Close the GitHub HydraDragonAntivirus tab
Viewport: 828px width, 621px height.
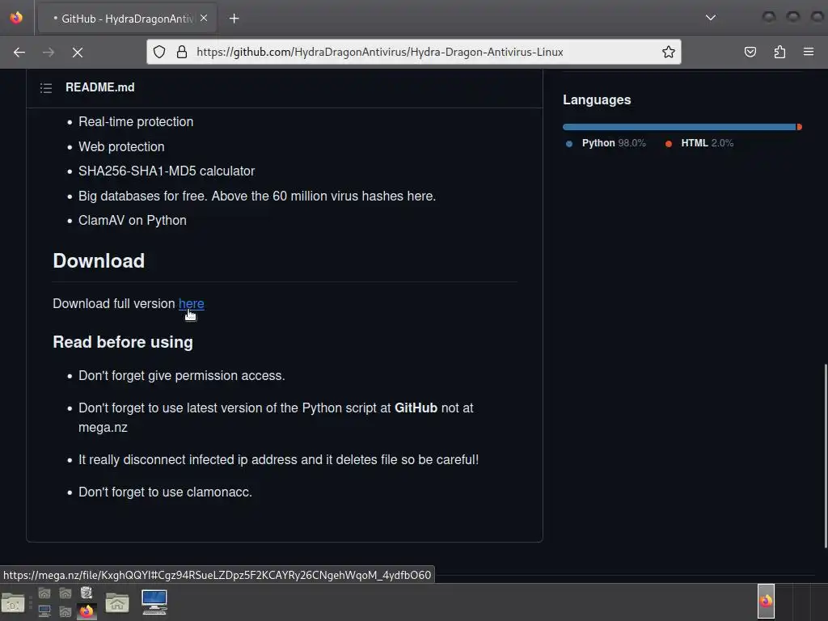[x=204, y=18]
